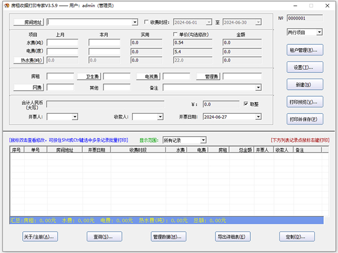
Task: Click the 房租 column header in list
Action: 219,150
